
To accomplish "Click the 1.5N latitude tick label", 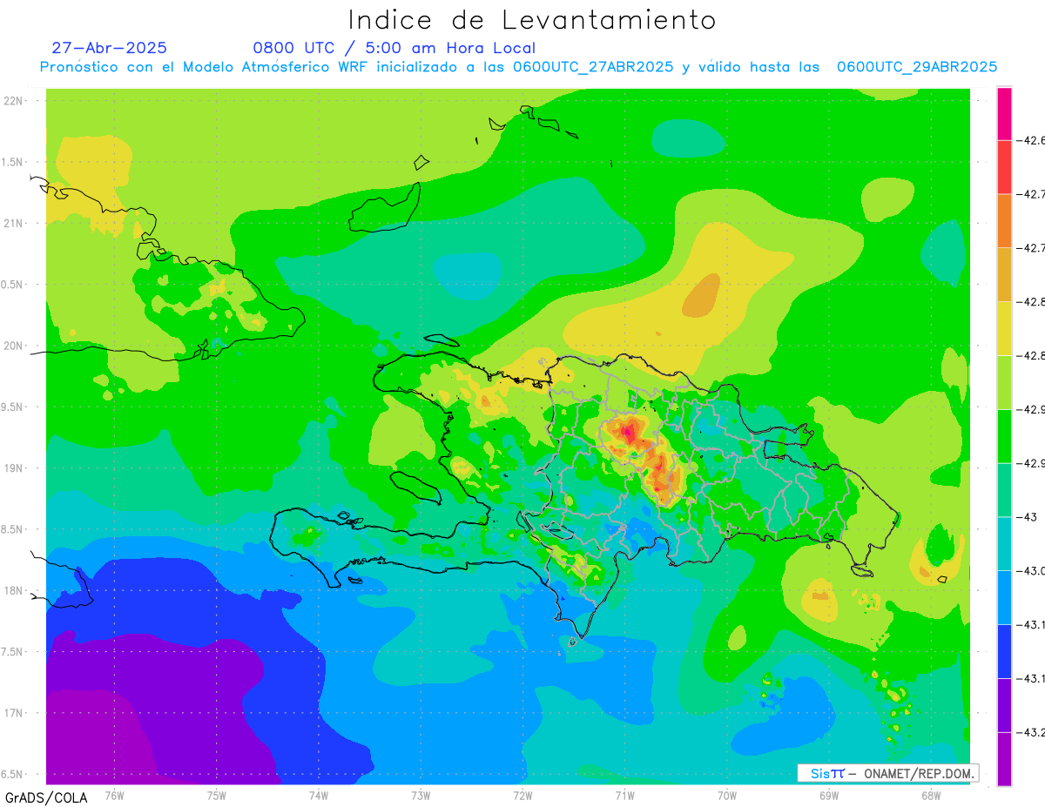I will coord(13,162).
